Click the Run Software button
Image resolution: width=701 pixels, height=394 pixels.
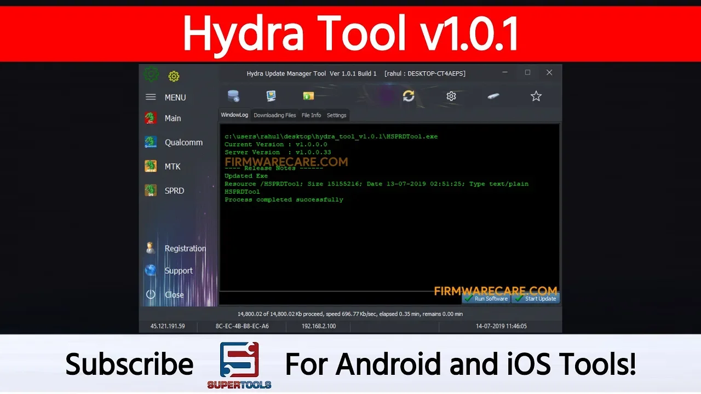point(486,298)
